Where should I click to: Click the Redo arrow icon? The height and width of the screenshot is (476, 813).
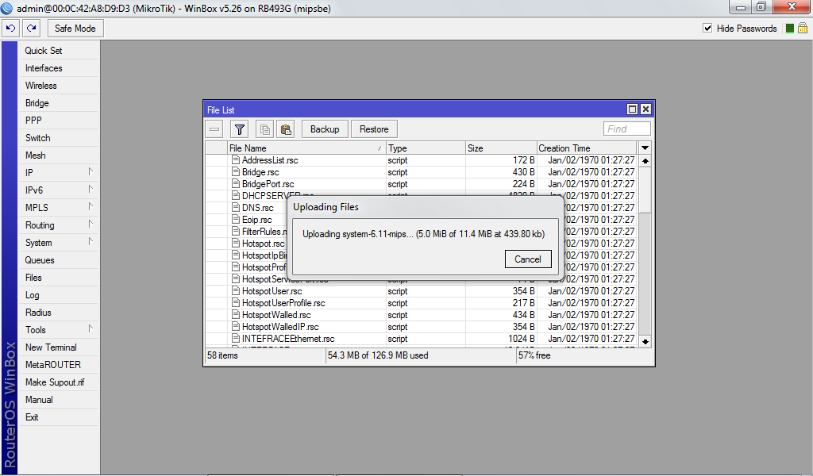point(32,29)
